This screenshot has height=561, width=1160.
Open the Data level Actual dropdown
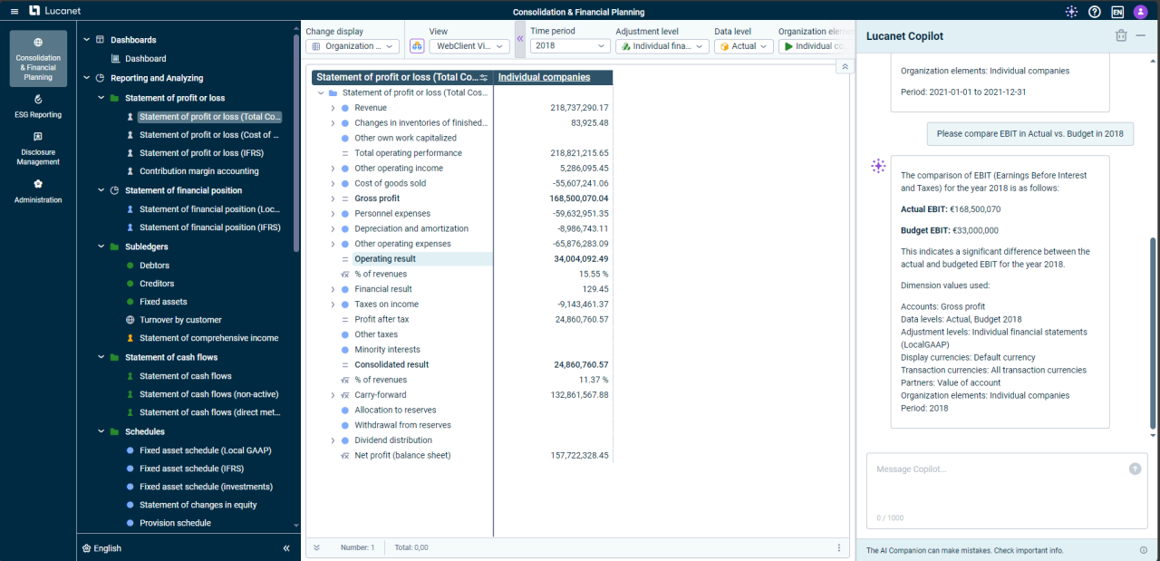[x=743, y=45]
